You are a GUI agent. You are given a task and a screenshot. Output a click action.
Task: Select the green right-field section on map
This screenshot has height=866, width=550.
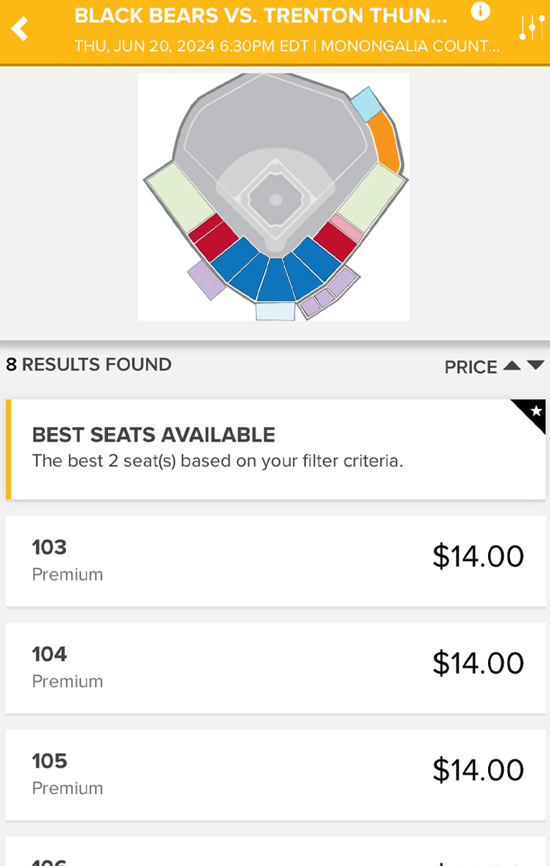(370, 195)
